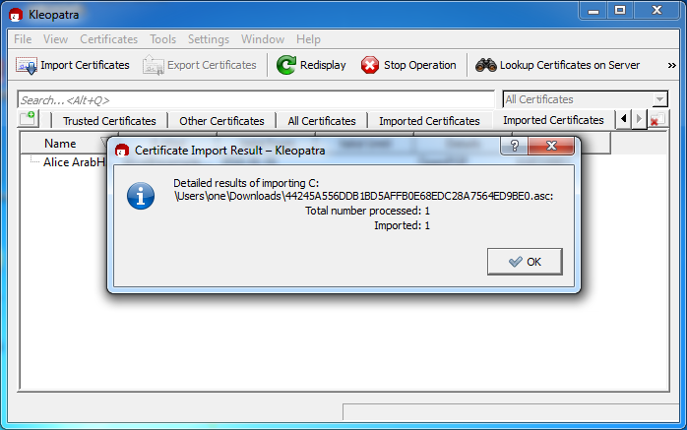Click the Redisplay toolbar label
687x430 pixels.
(x=323, y=65)
